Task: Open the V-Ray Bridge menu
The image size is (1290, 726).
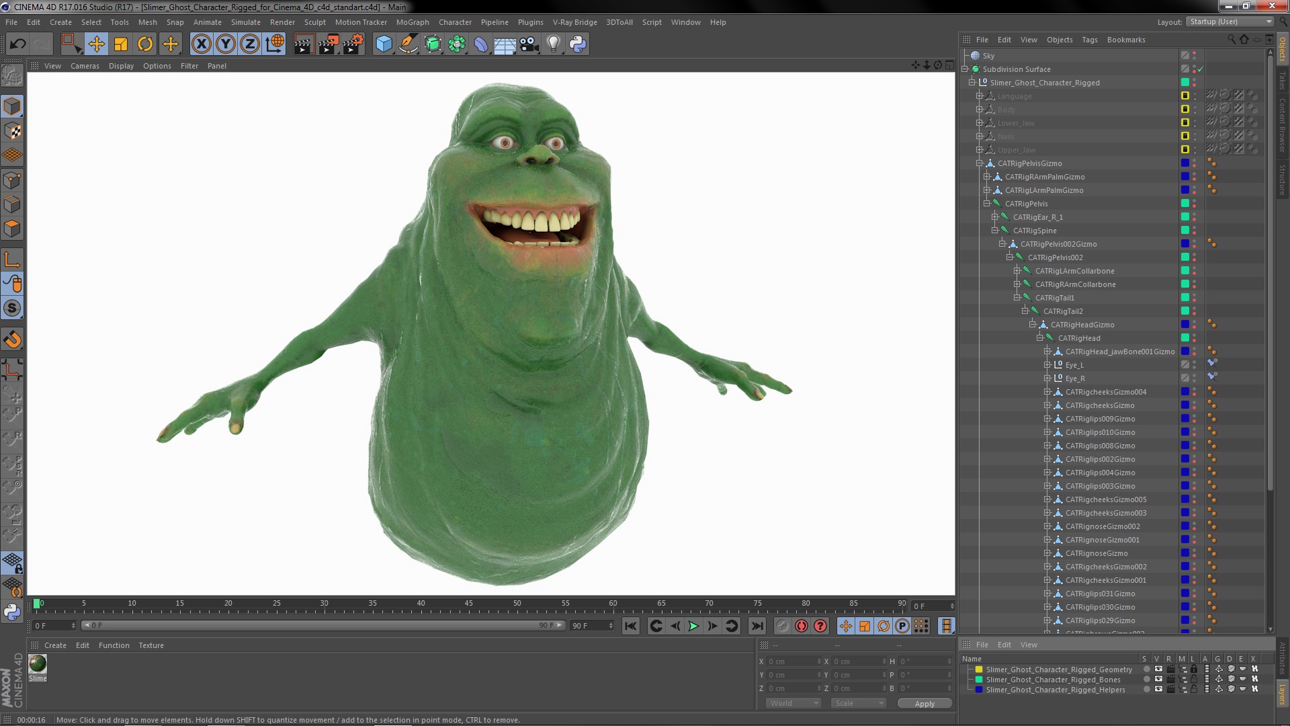Action: click(x=574, y=22)
